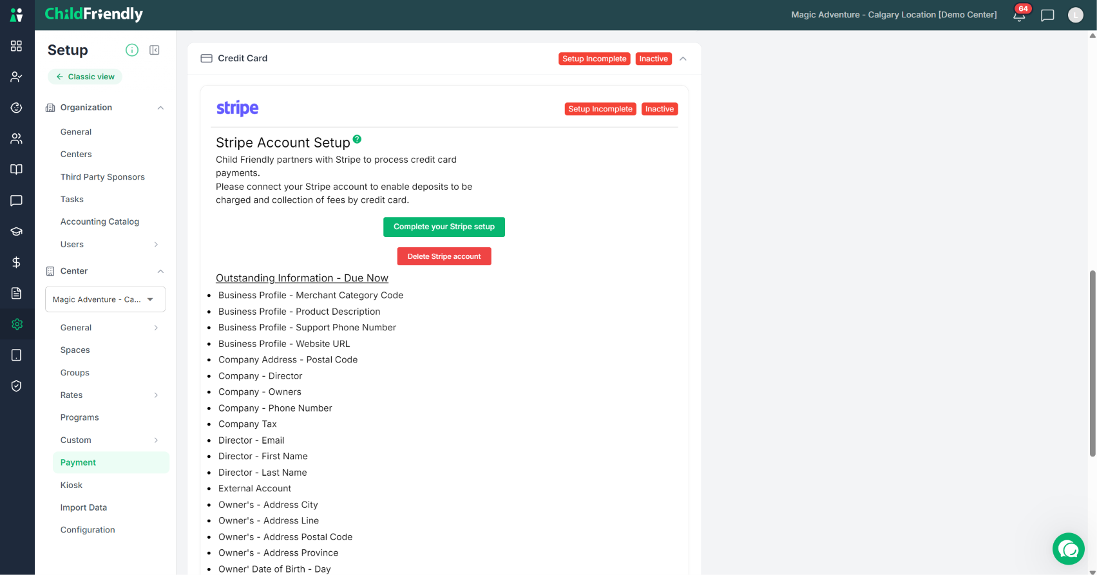Open the green support chat widget
This screenshot has height=575, width=1097.
click(x=1069, y=549)
